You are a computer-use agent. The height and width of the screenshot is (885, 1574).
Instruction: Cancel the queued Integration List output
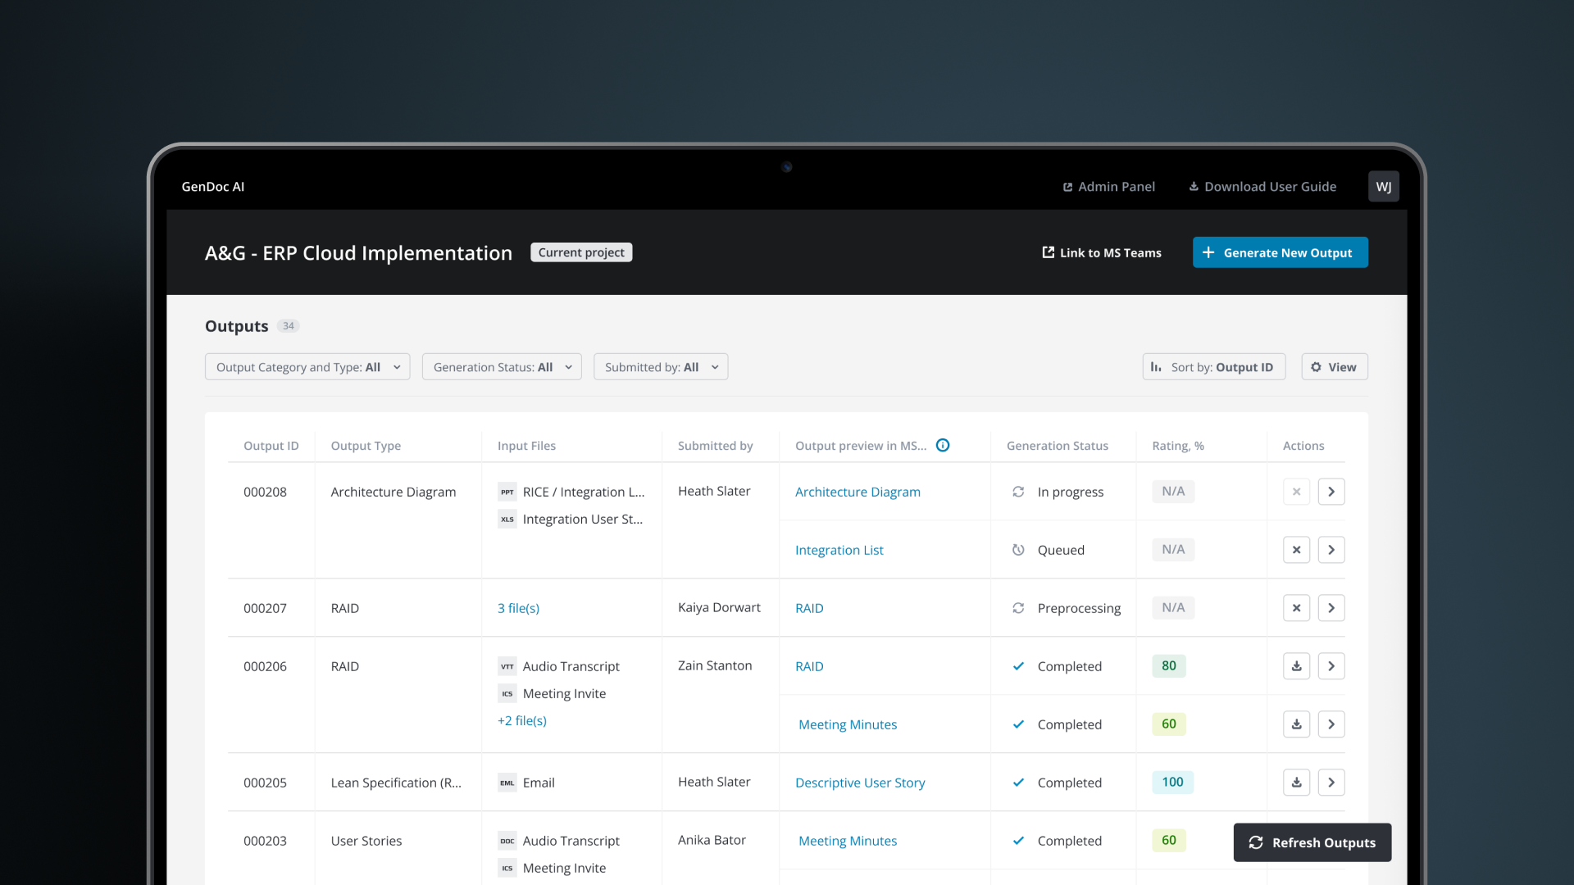point(1296,550)
